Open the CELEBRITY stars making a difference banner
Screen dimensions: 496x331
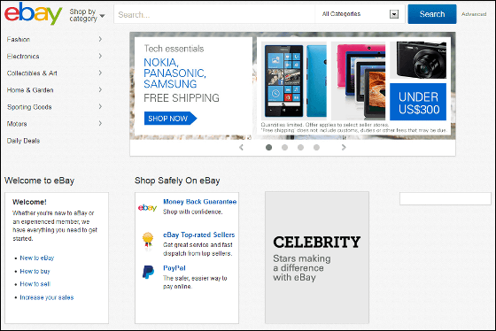point(317,258)
